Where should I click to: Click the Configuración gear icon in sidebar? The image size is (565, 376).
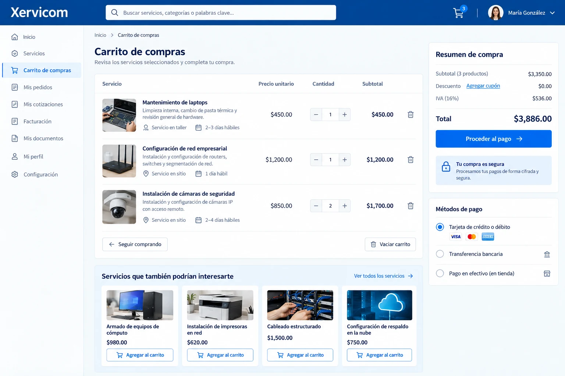click(15, 174)
